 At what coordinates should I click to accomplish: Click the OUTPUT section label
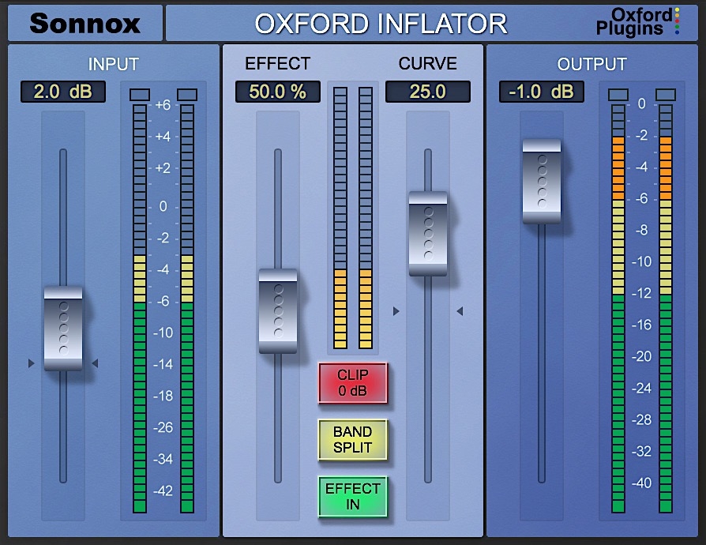coord(592,64)
